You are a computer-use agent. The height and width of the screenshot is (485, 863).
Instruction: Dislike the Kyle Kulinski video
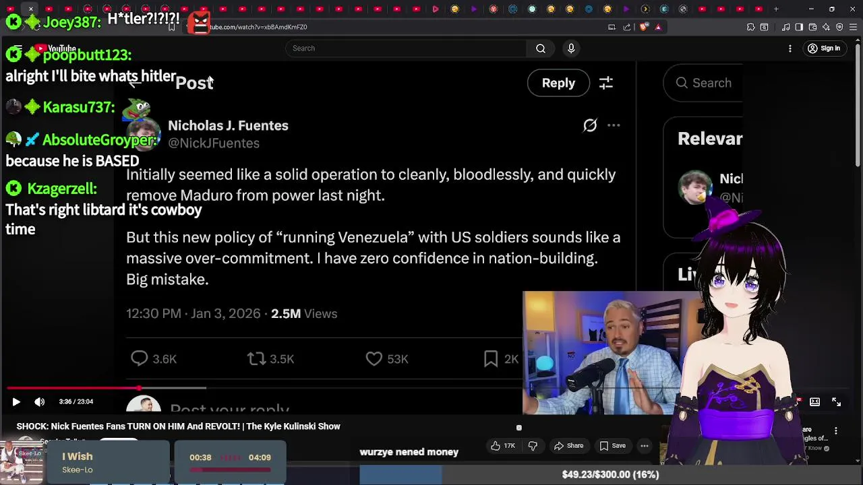point(533,445)
